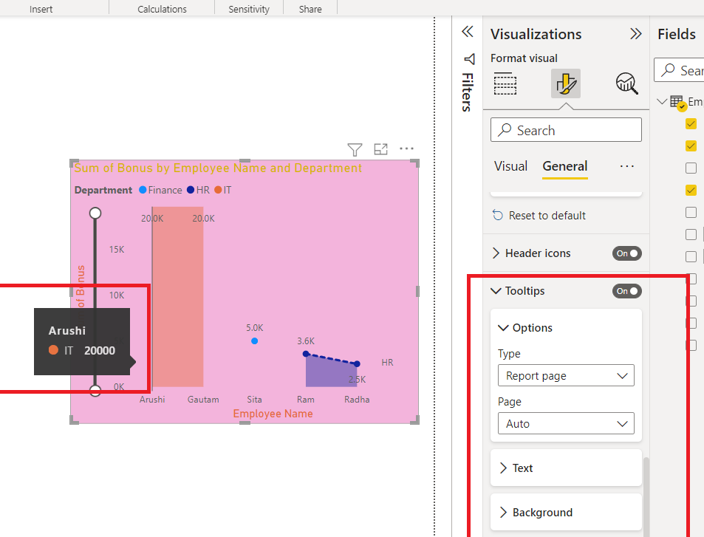Open the Build visual pane icon
Image resolution: width=704 pixels, height=537 pixels.
pos(505,83)
